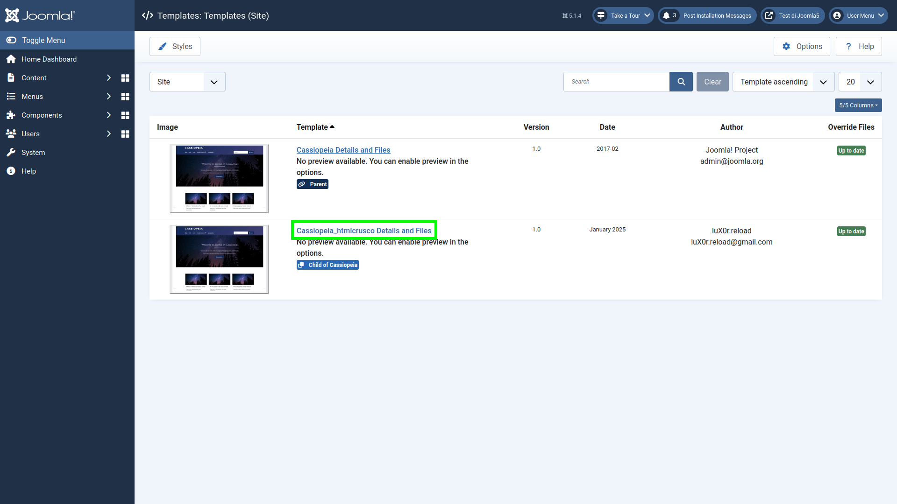
Task: Click the Cassiopeia_htmlcrusco template thumbnail
Action: coord(219,259)
